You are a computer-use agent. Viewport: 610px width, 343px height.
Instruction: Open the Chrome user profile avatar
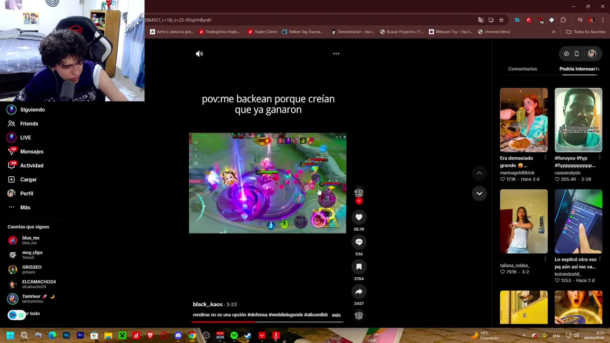coord(591,20)
